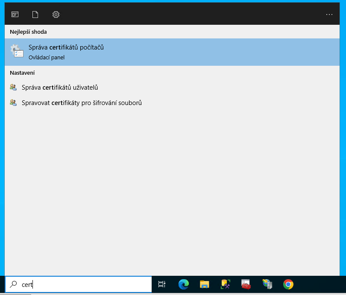Click the magnifier icon in search box

14,284
